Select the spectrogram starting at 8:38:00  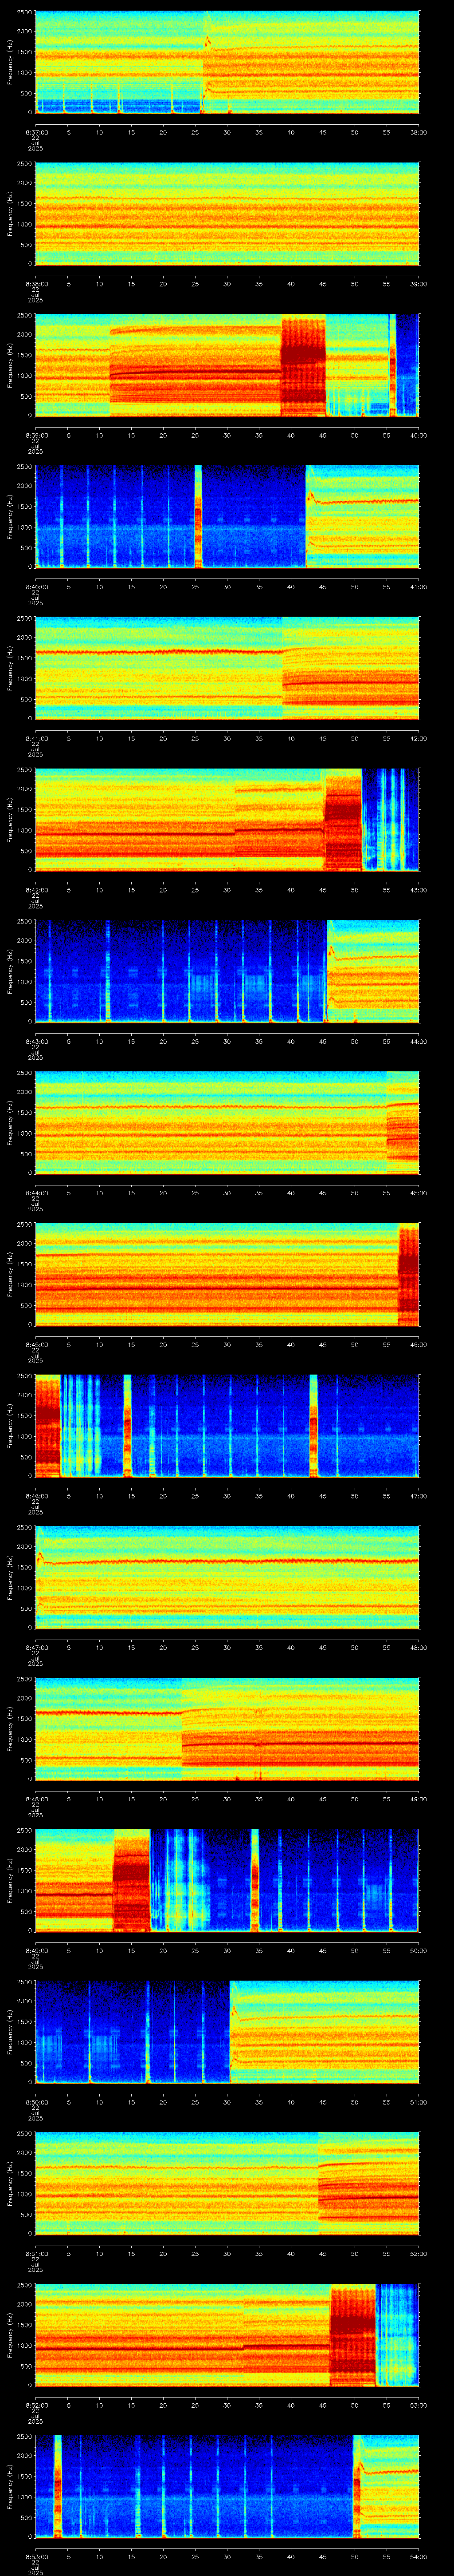[227, 213]
